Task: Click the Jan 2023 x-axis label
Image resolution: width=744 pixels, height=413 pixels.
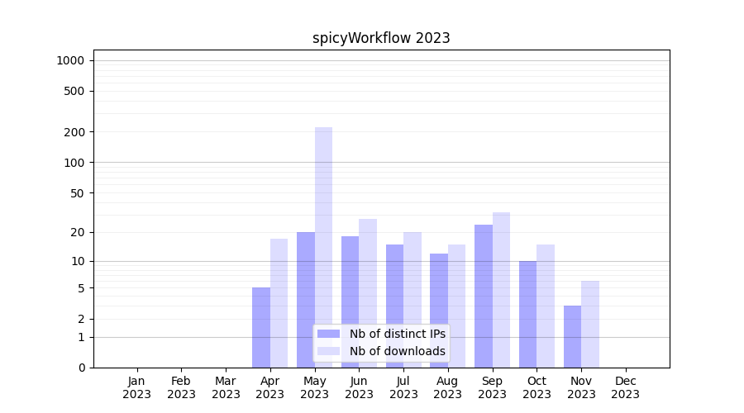Action: tap(137, 387)
